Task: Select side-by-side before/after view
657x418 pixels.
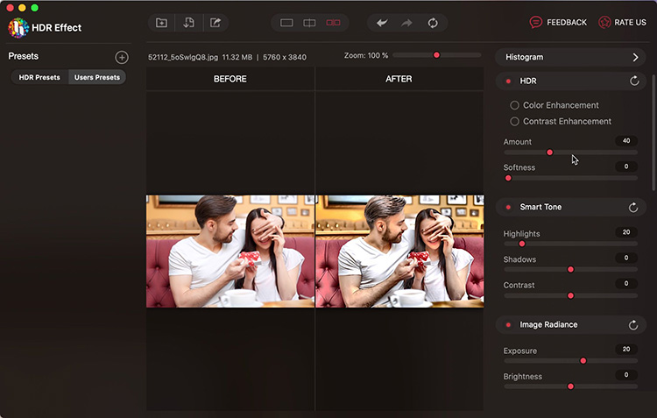Action: 333,23
